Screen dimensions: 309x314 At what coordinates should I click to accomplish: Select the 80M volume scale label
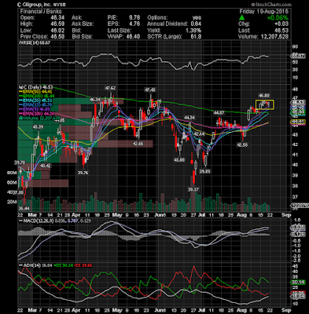(12, 173)
